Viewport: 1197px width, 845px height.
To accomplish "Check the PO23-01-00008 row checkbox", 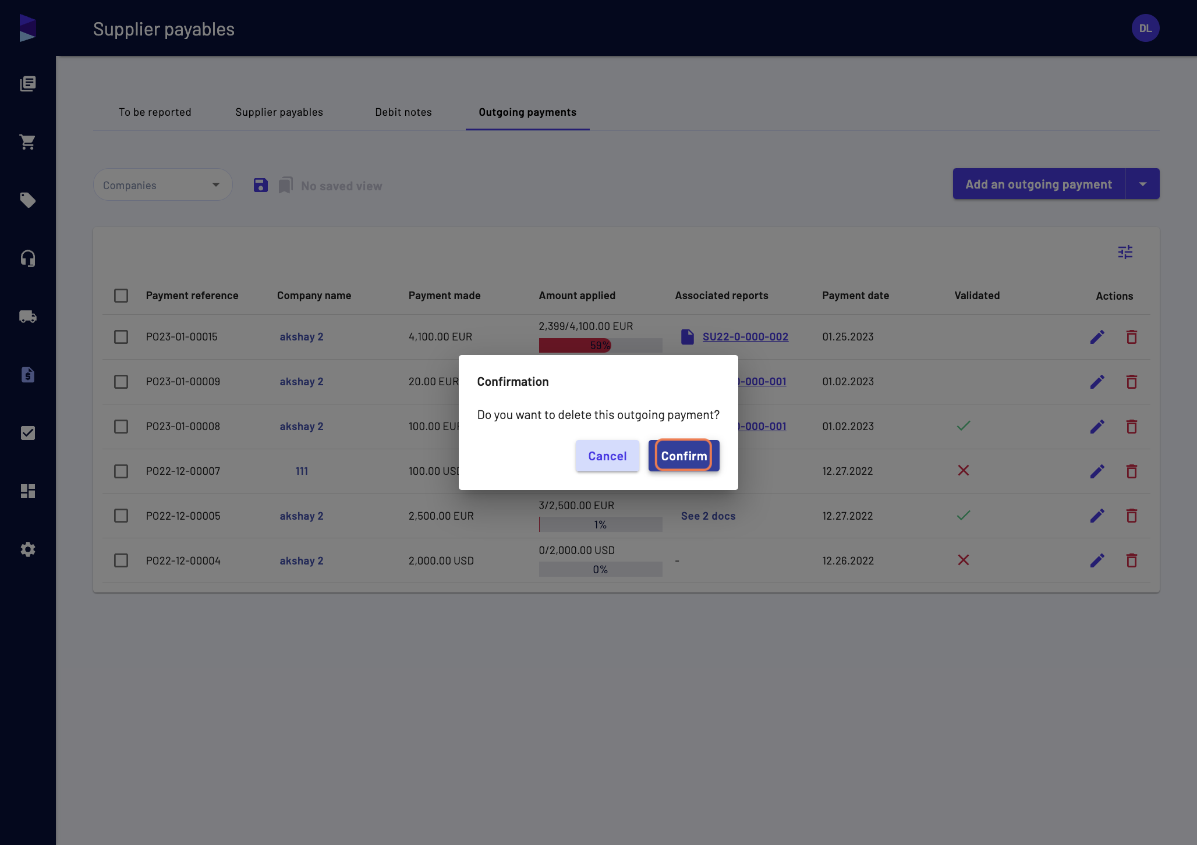I will (121, 427).
